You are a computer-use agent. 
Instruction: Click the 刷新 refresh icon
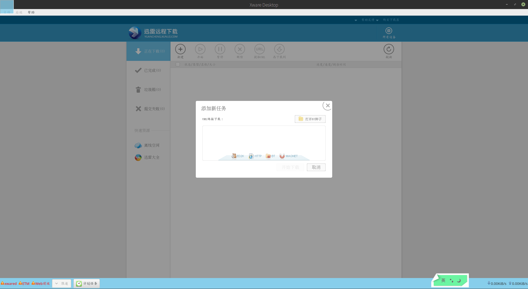(x=389, y=49)
